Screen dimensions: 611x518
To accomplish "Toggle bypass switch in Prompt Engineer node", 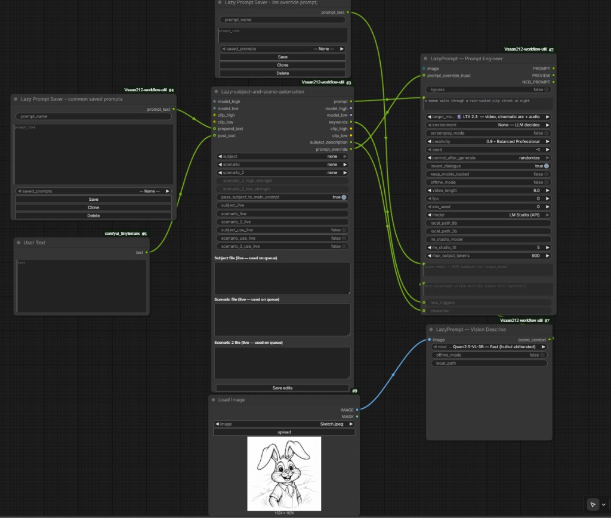I will [x=547, y=89].
